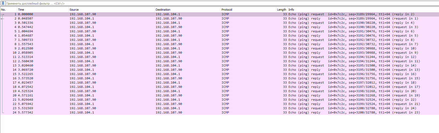Select packet 2 at time 0.048507

(x=219, y=19)
